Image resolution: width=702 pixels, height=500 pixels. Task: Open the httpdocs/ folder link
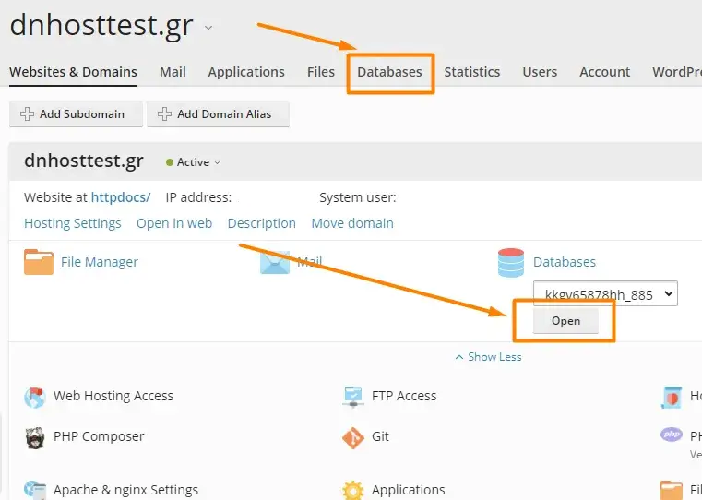click(121, 197)
